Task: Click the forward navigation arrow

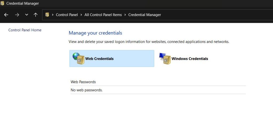Action: (17, 15)
